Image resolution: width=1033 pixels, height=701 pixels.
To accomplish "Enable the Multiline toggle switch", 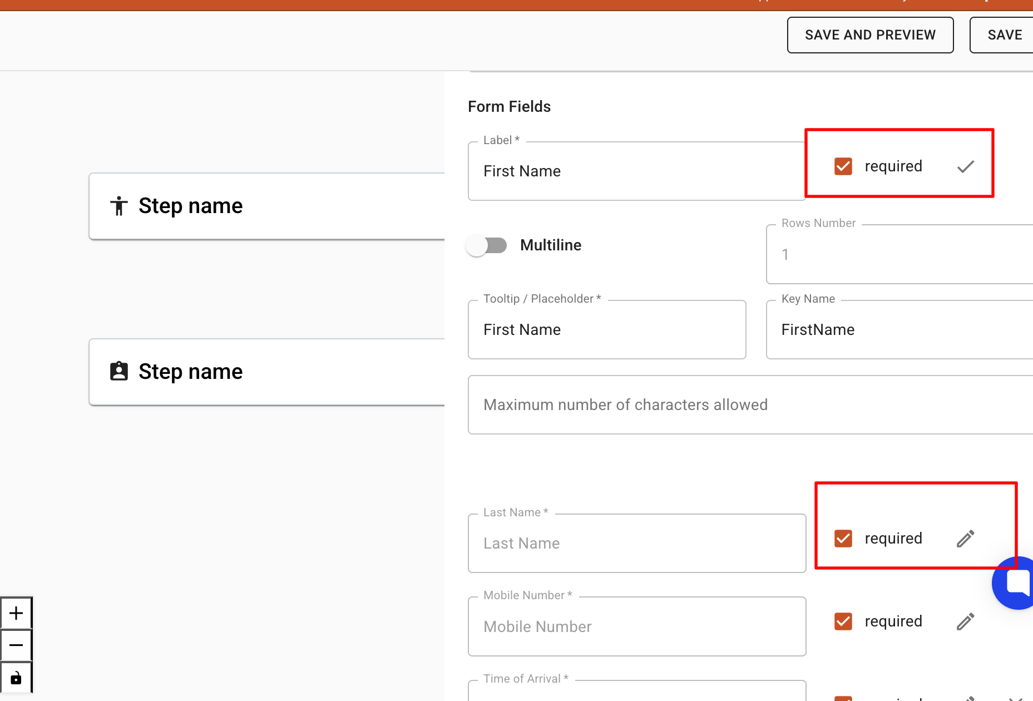I will tap(487, 245).
